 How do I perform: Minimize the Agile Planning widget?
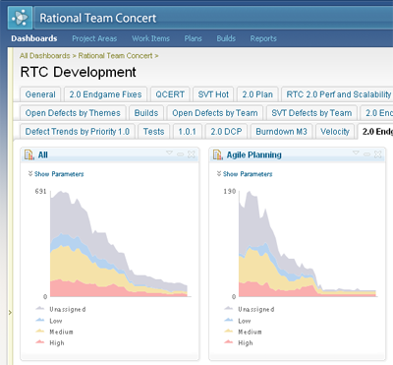[366, 154]
